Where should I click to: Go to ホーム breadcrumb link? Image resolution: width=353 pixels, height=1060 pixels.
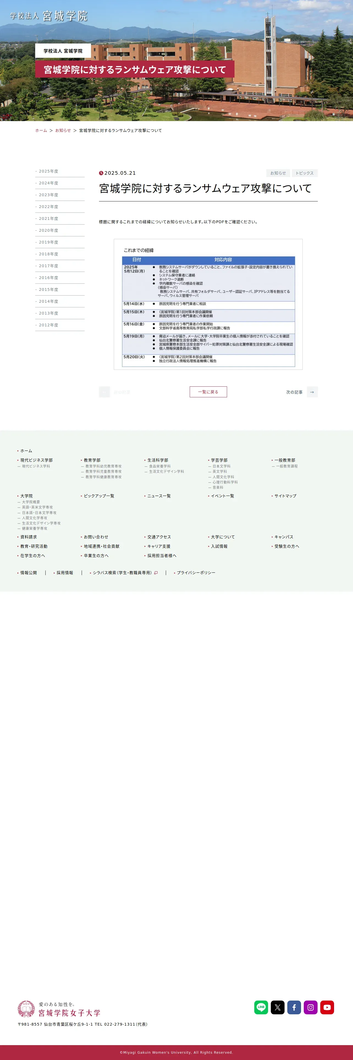[41, 130]
